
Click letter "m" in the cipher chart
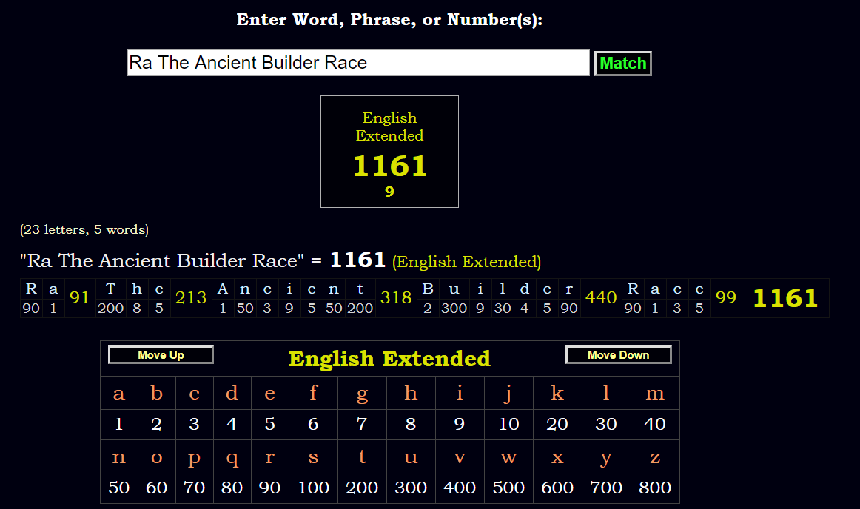pyautogui.click(x=654, y=394)
